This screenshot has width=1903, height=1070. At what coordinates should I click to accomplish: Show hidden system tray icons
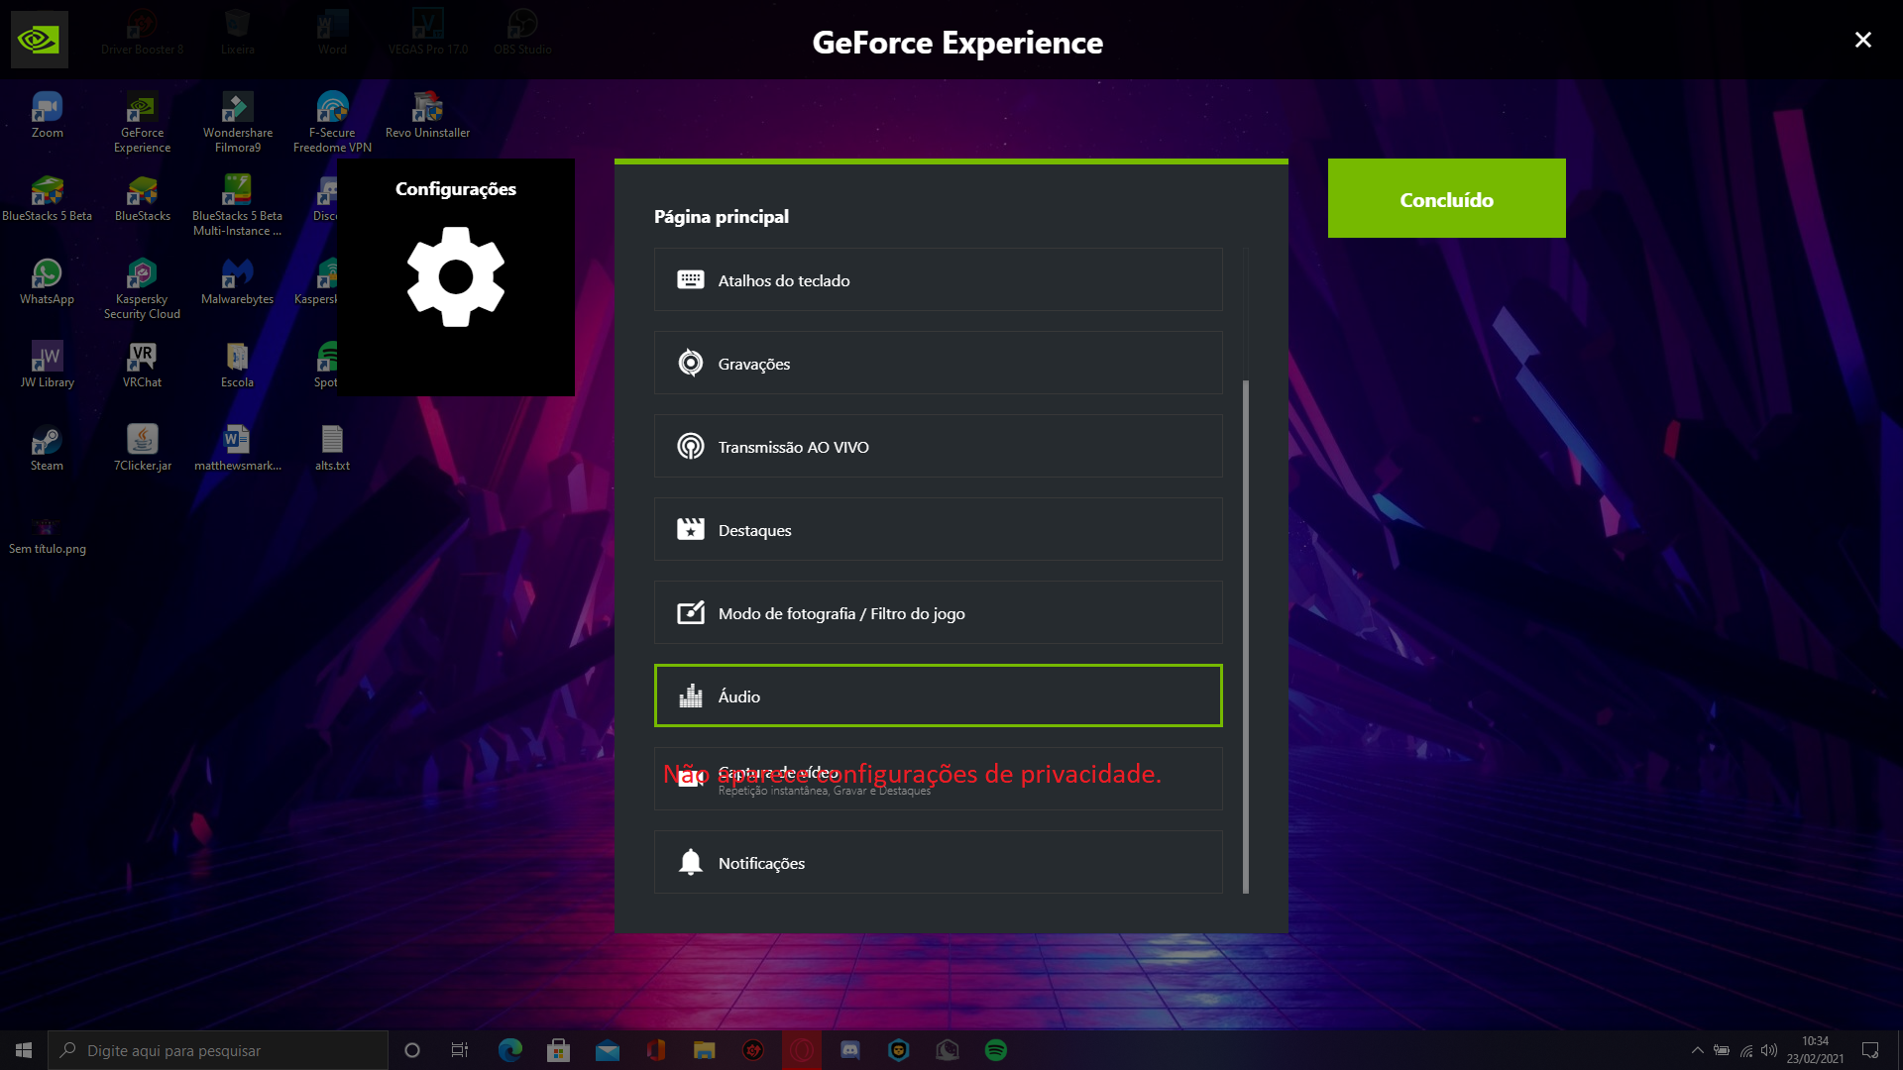(x=1697, y=1050)
